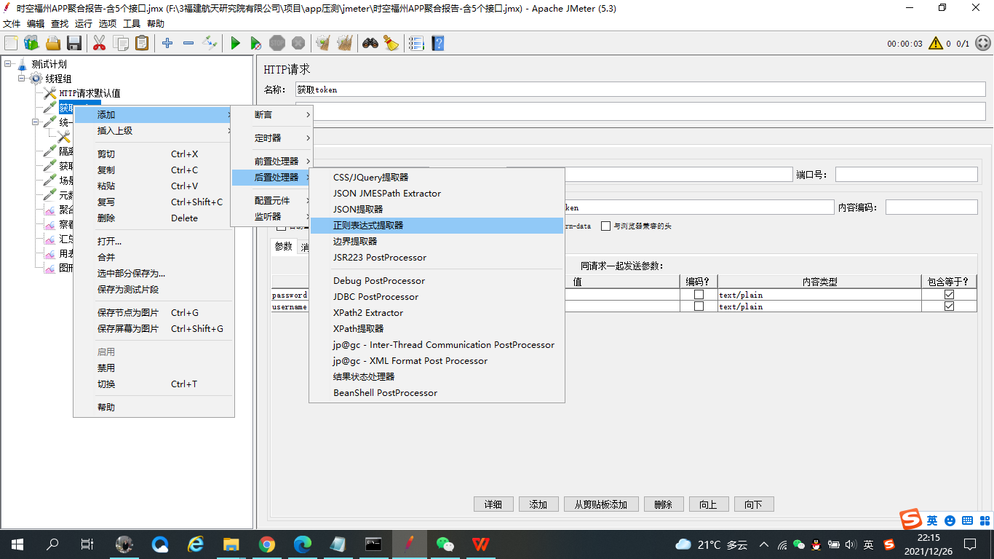This screenshot has height=559, width=994.
Task: Toggle 包含等于? checkbox in username row
Action: point(949,306)
